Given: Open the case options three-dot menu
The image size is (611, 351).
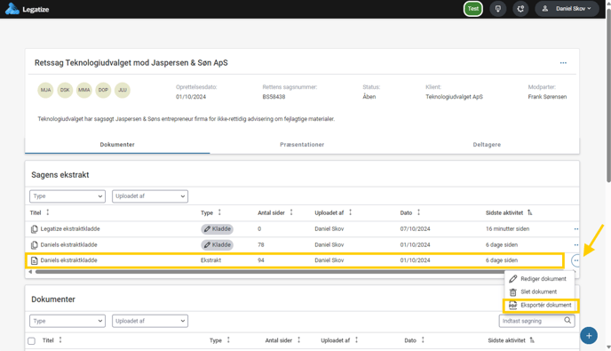Looking at the screenshot, I should click(x=563, y=63).
